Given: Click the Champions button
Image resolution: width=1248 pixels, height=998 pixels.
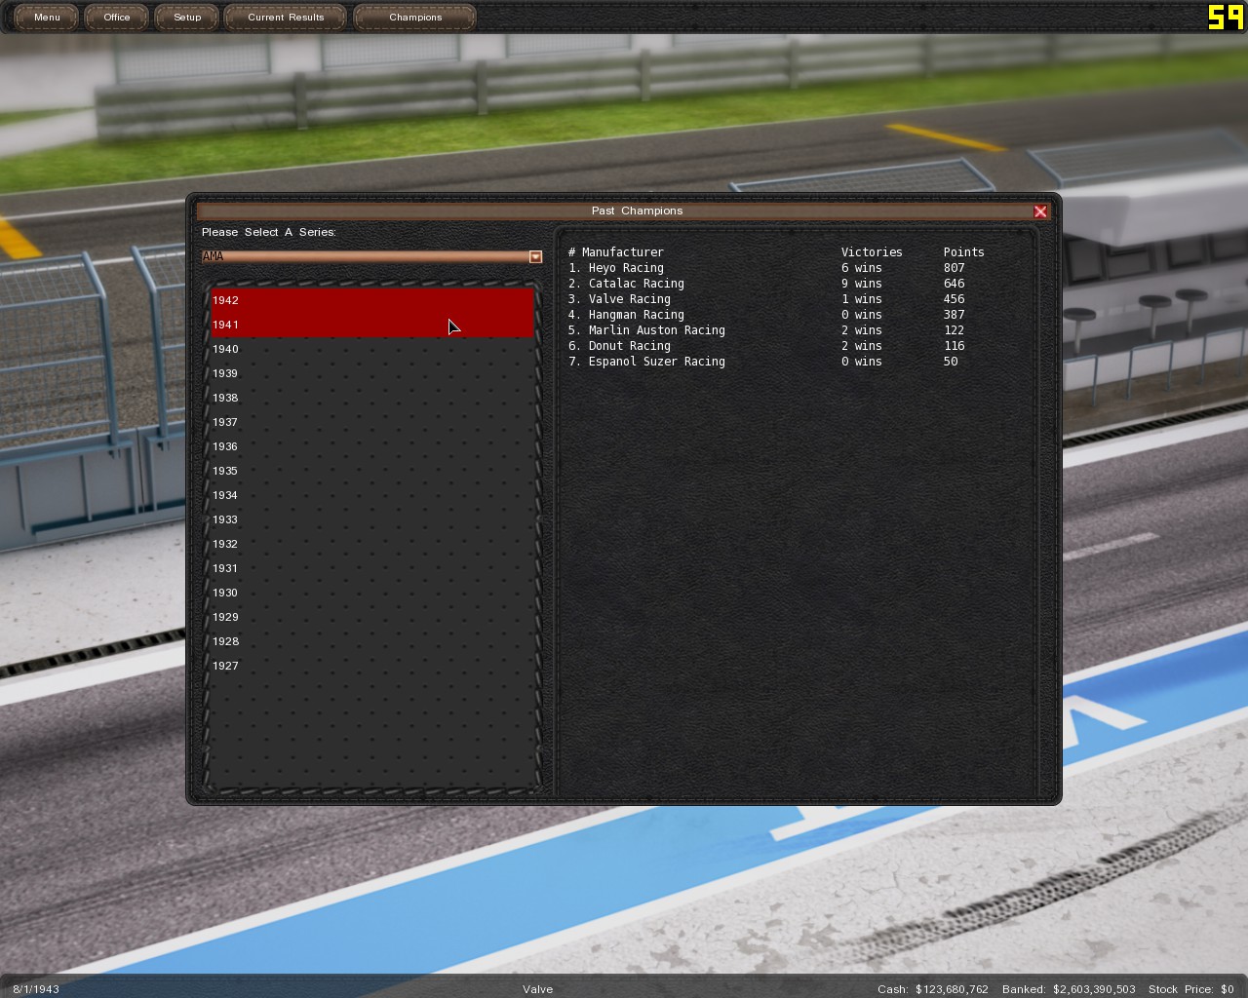Looking at the screenshot, I should coord(415,18).
